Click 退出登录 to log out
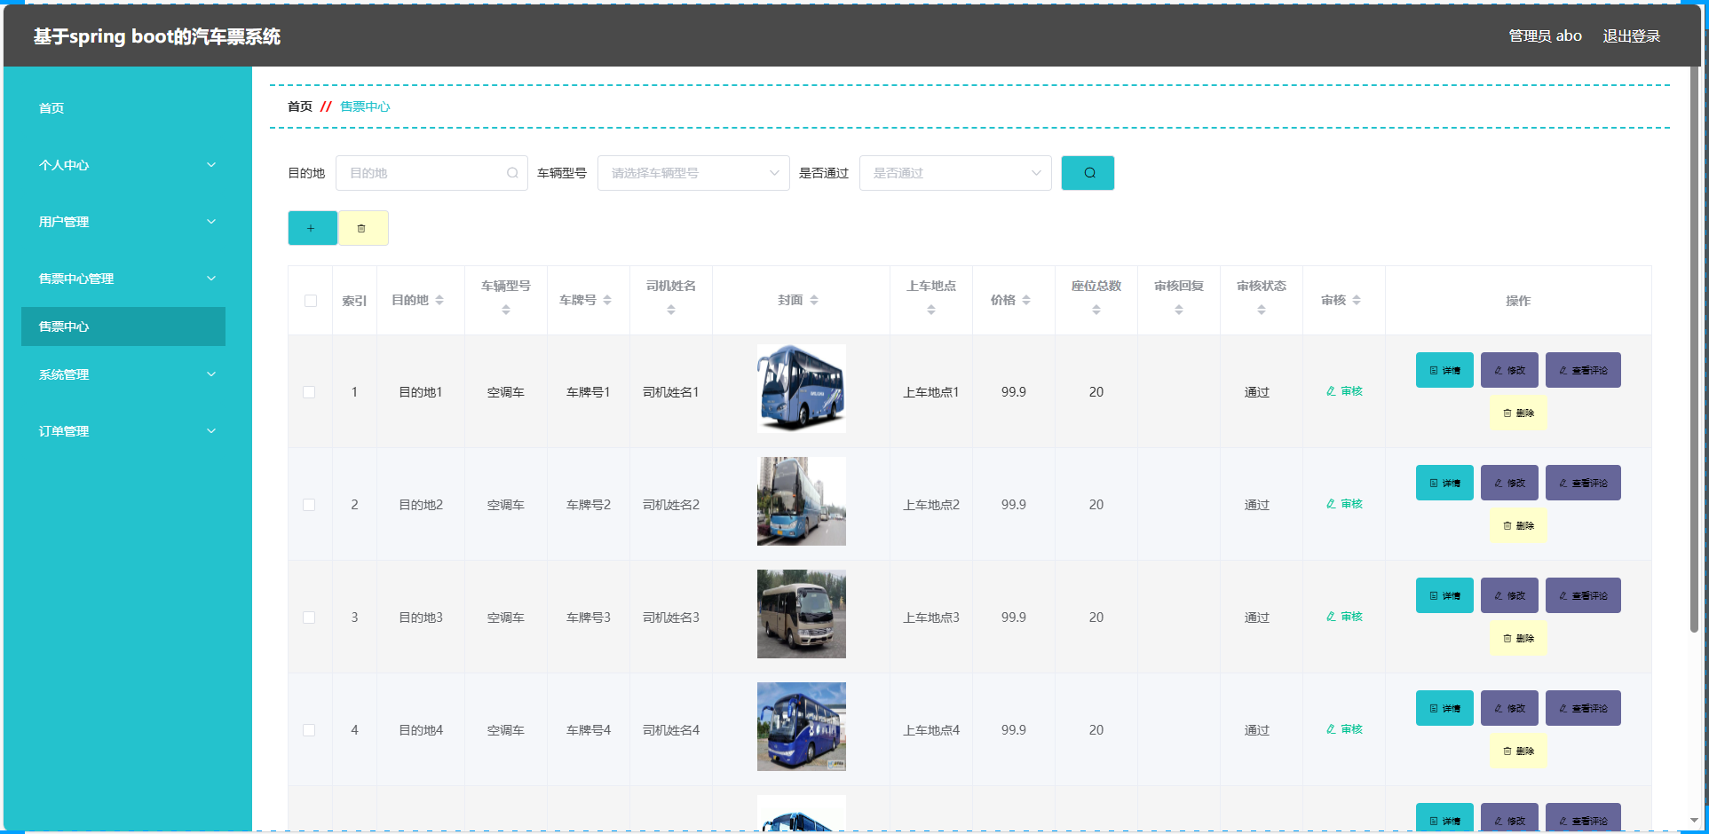 (1631, 35)
